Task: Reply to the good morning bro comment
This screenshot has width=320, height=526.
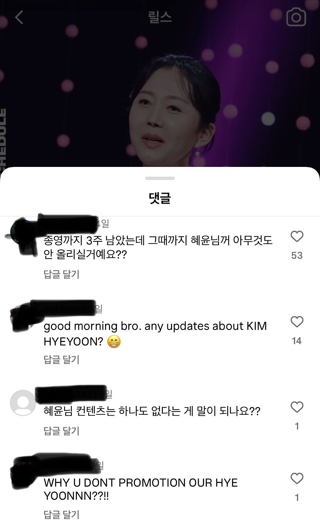Action: pyautogui.click(x=62, y=359)
